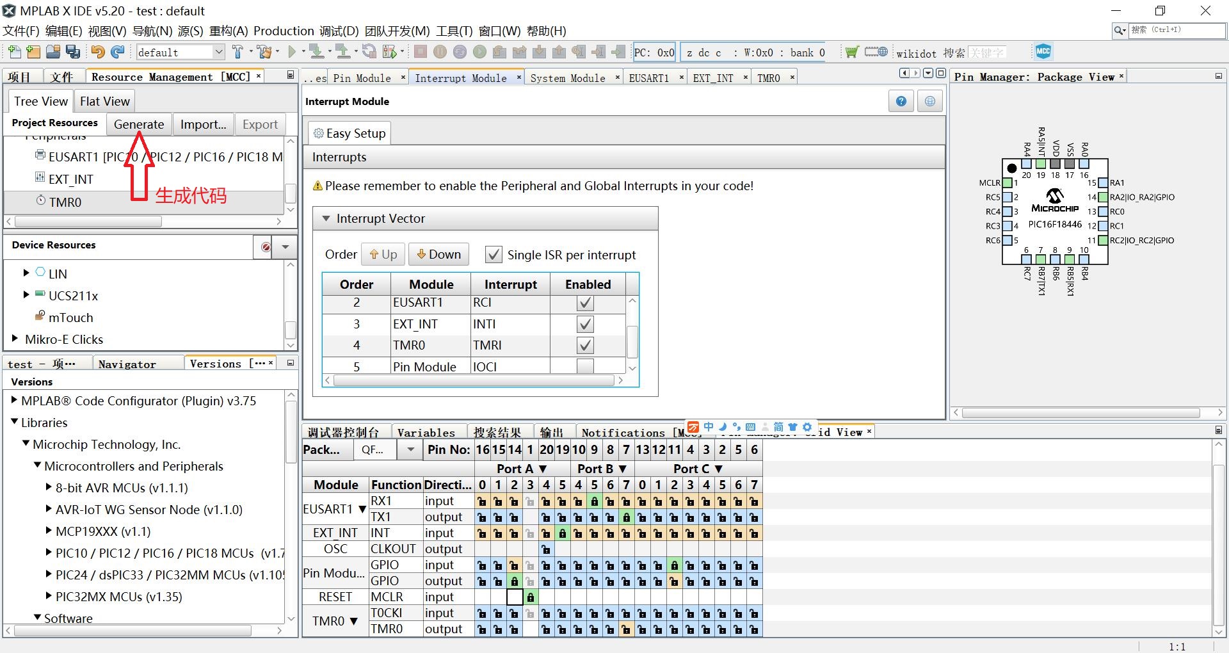Collapse the Interrupt Vector section

coord(326,219)
